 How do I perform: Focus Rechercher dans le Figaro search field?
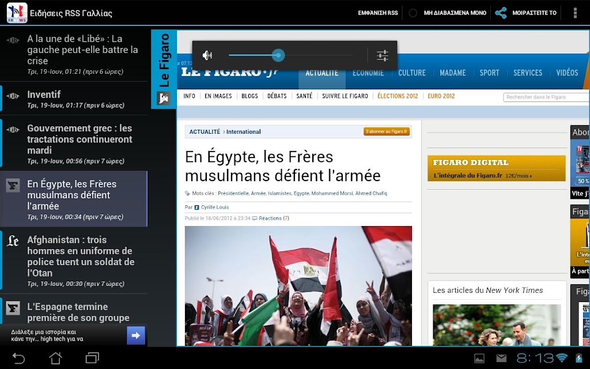(546, 97)
